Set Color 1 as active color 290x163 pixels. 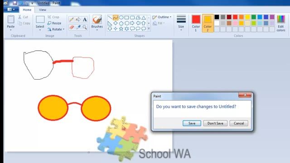click(196, 24)
